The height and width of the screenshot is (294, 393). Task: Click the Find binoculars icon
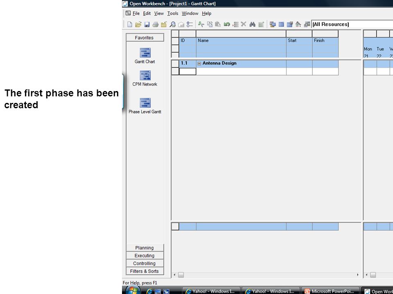click(253, 24)
